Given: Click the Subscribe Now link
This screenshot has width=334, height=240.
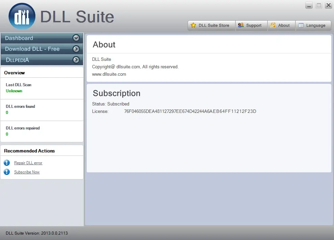Looking at the screenshot, I should pyautogui.click(x=27, y=172).
